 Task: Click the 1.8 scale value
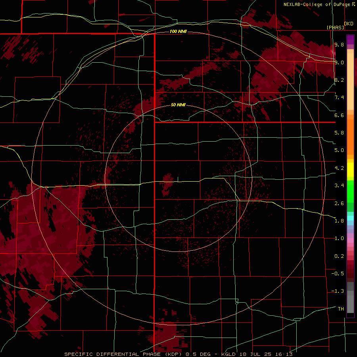coord(339,221)
